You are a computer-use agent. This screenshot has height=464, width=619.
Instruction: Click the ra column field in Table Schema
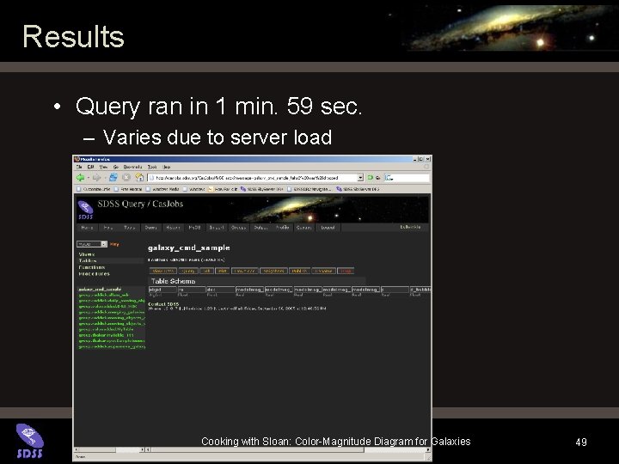point(192,290)
